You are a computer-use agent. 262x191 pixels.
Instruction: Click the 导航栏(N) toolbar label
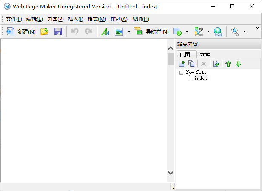157,31
